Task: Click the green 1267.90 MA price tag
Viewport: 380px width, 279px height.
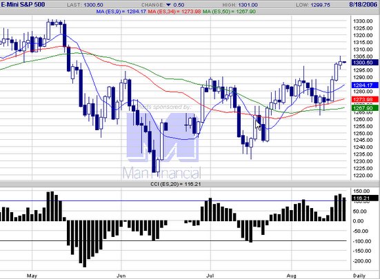Action: 365,108
